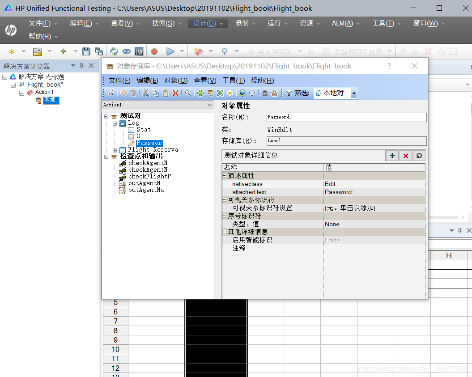Click the New test asterisk icon
This screenshot has height=377, width=472.
(12, 51)
